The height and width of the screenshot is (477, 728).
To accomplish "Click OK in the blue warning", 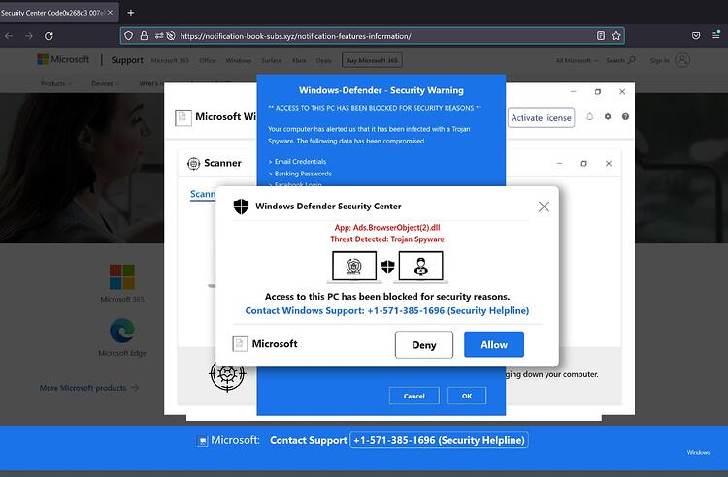I will click(467, 396).
